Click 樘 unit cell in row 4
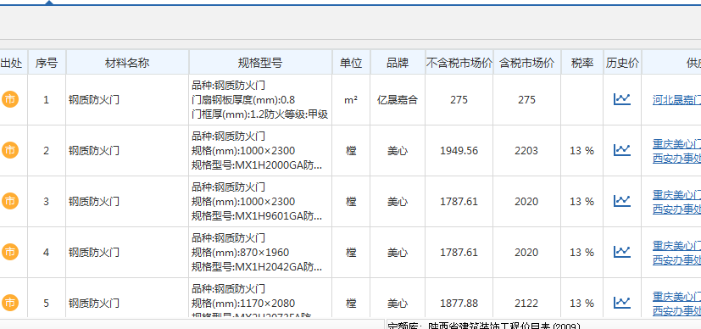The width and height of the screenshot is (701, 329). 351,253
